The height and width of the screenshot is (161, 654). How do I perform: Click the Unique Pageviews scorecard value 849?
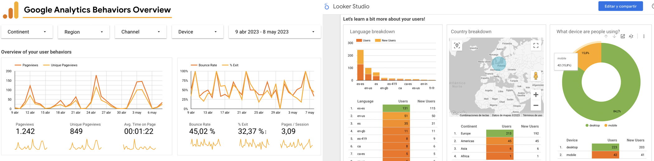coord(76,131)
